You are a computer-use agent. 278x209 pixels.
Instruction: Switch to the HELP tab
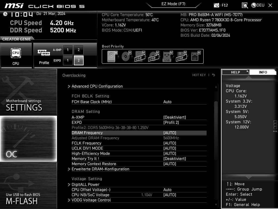click(x=235, y=72)
